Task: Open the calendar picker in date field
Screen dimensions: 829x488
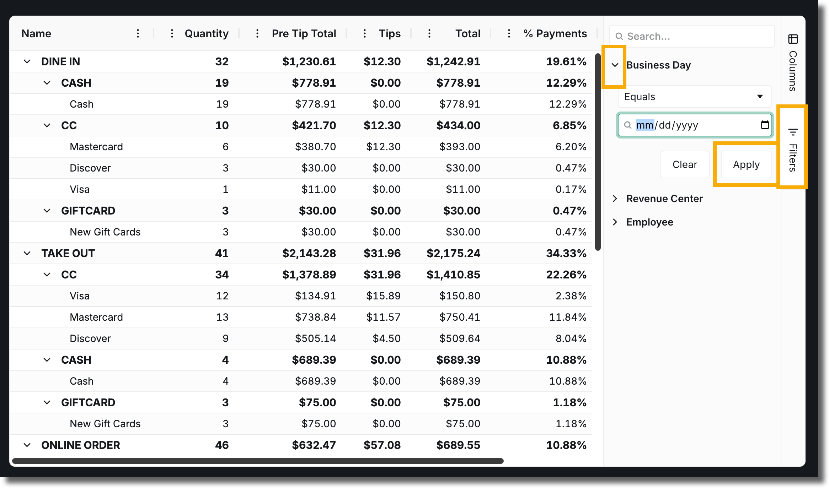Action: pyautogui.click(x=765, y=125)
